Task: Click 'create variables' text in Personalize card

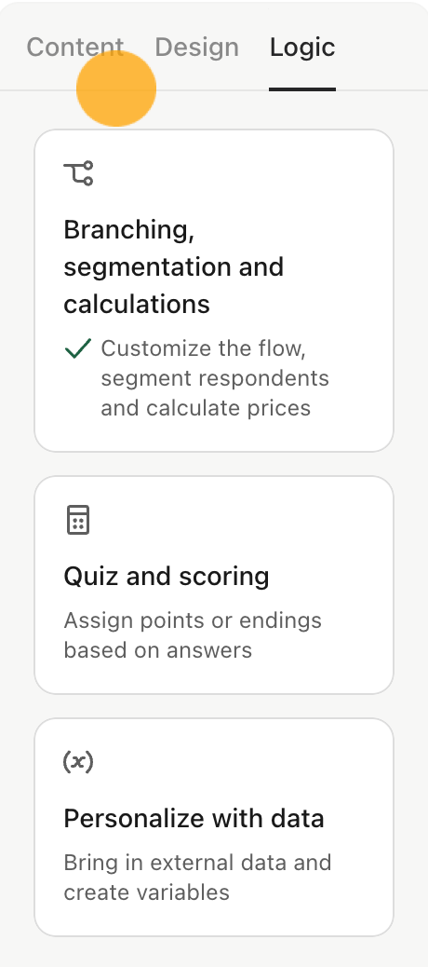Action: [147, 893]
